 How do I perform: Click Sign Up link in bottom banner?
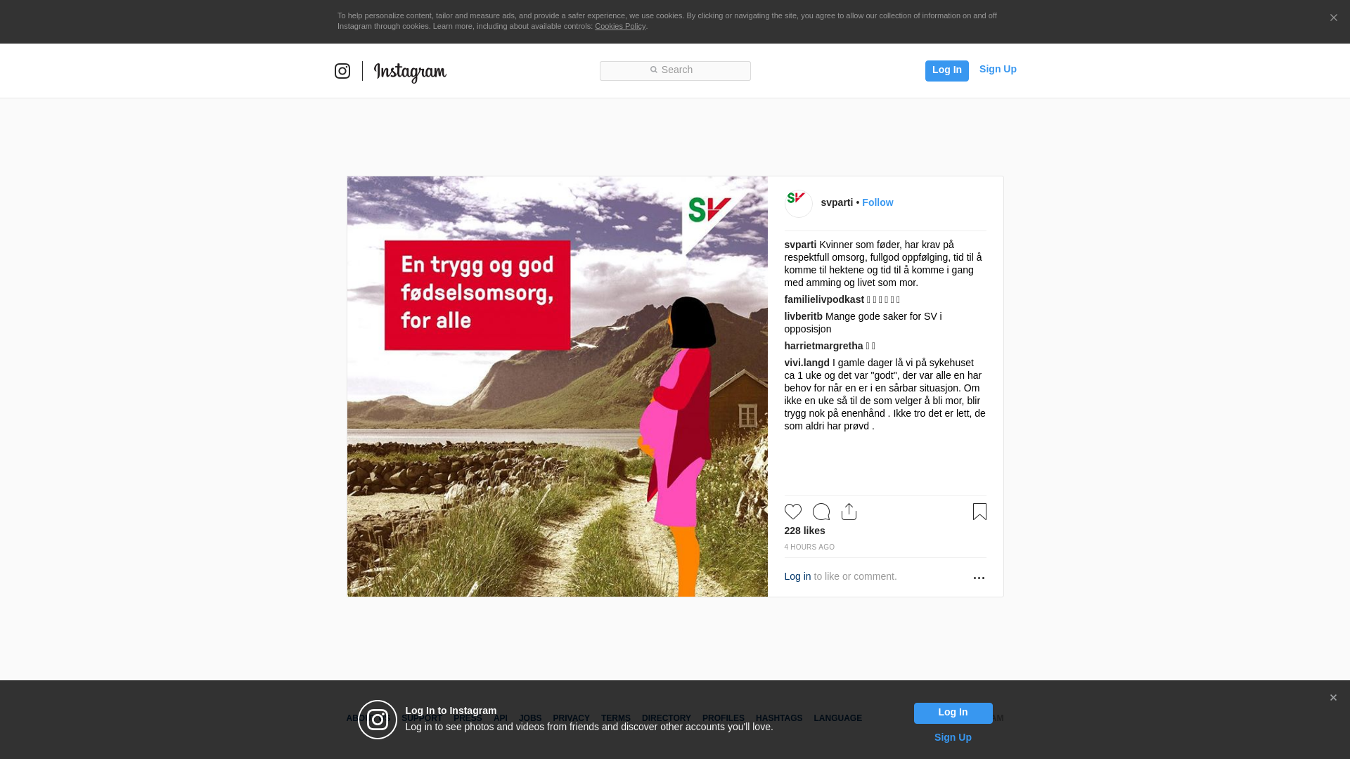coord(953,737)
